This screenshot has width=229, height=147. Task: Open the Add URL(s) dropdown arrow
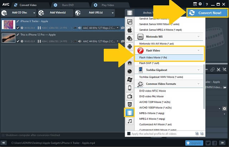[x=113, y=13]
